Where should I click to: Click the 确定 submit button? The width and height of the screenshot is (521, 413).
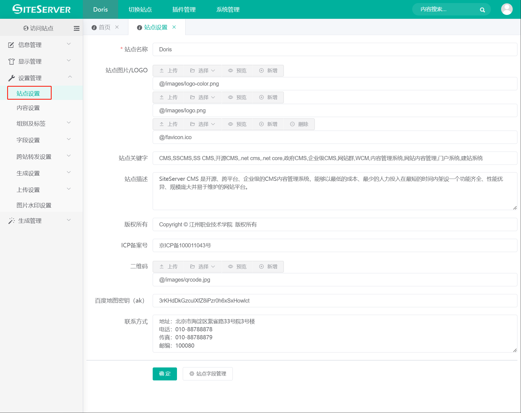165,374
